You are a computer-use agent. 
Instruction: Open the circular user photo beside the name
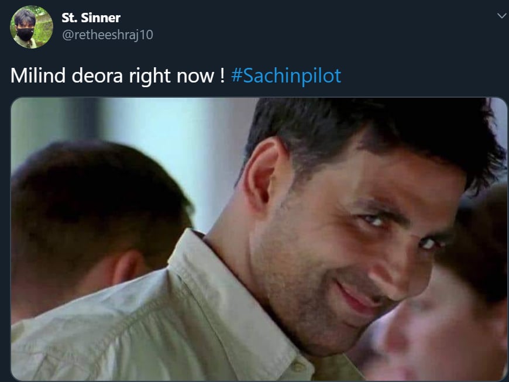pos(32,27)
